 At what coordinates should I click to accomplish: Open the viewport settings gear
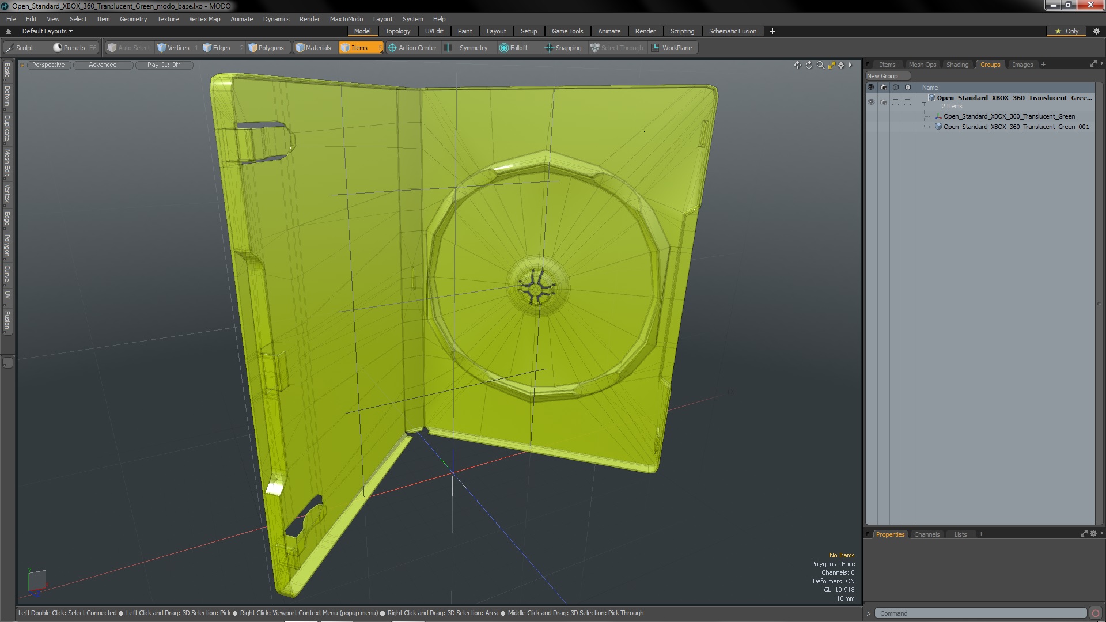(x=841, y=65)
